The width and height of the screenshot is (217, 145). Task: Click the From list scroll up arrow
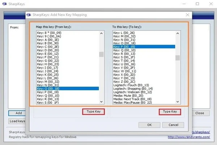click(x=101, y=33)
